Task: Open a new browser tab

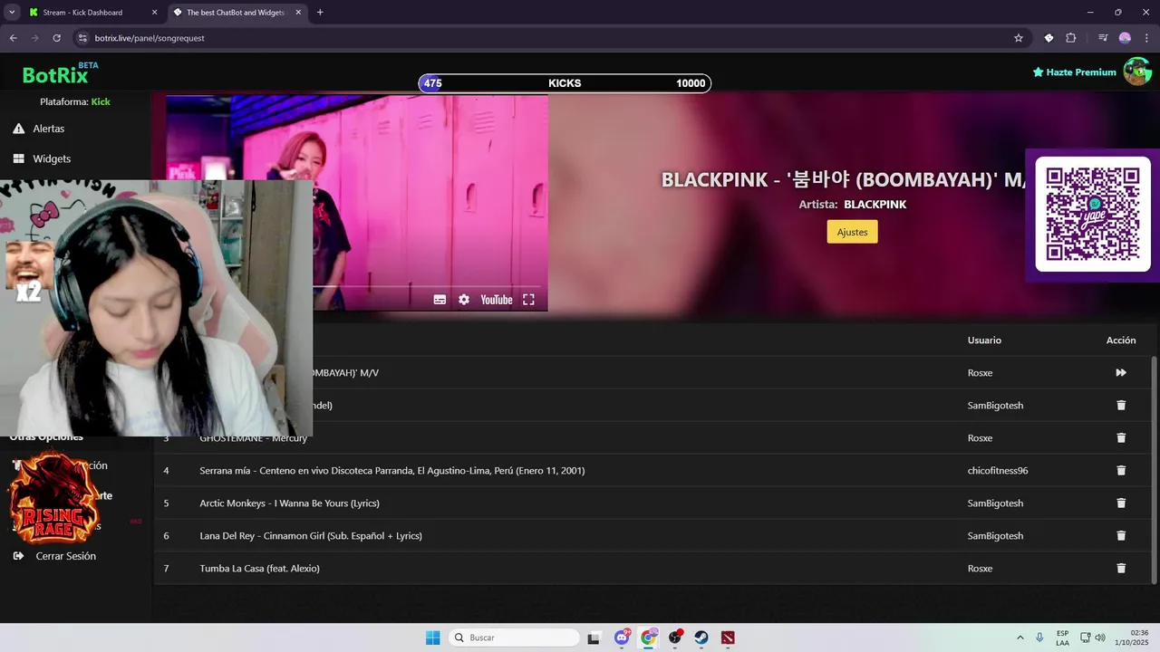Action: 320,13
